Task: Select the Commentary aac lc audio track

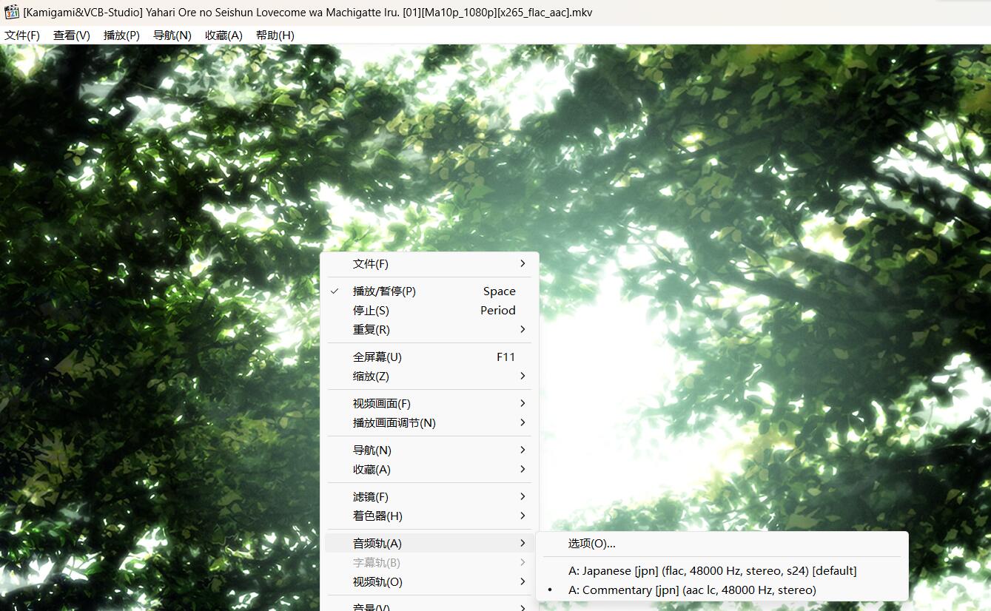Action: pos(722,590)
